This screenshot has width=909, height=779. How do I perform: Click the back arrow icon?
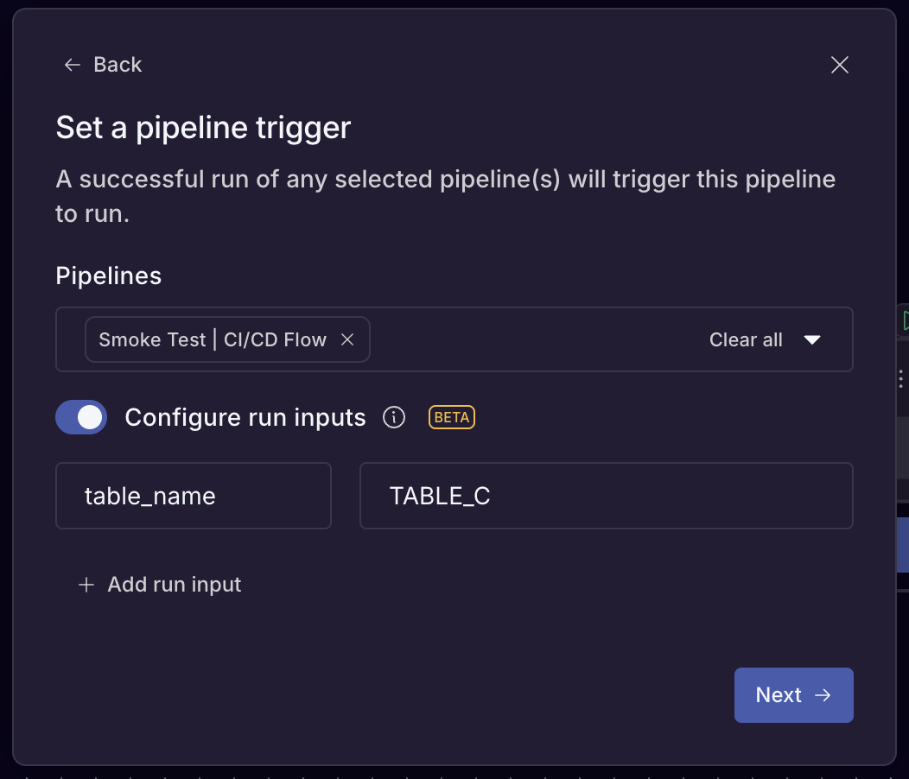(x=73, y=65)
